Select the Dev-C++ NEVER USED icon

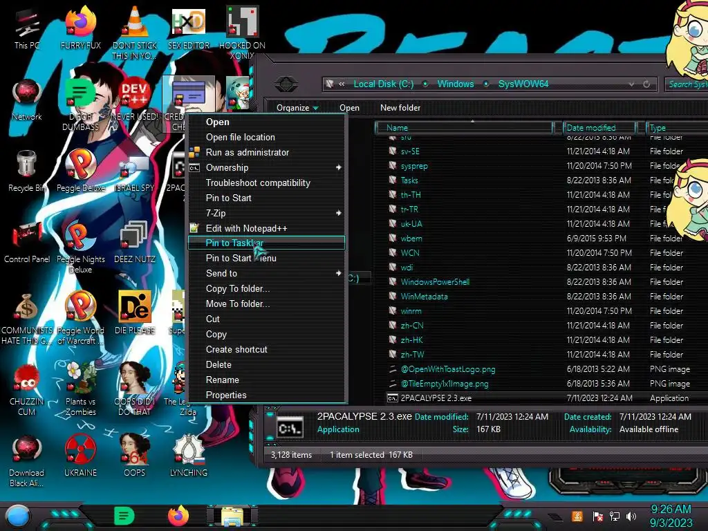tap(134, 100)
